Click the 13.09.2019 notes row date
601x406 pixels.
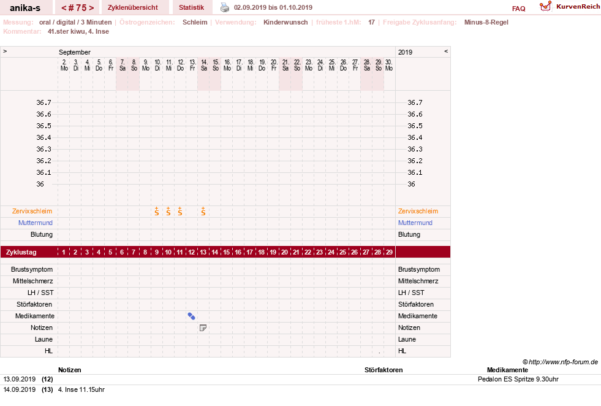[x=20, y=379]
